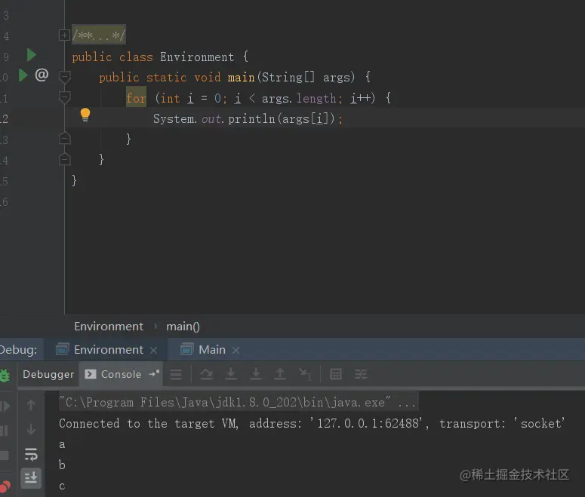585x497 pixels.
Task: Open Evaluate Expression calculator icon
Action: pos(336,374)
